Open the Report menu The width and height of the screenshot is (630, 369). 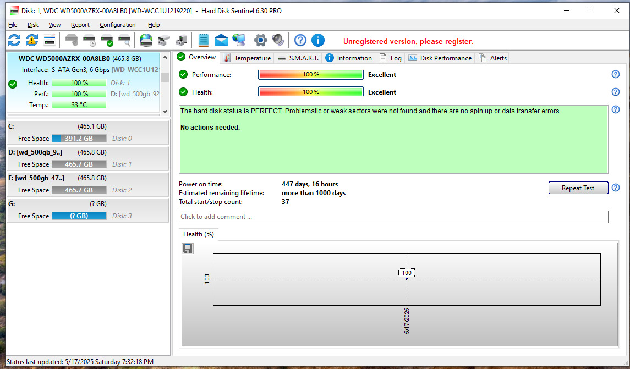80,25
